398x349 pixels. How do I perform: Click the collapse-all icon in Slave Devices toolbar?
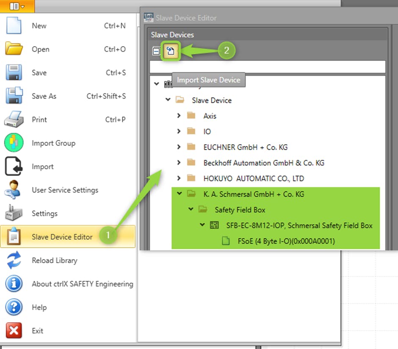point(156,51)
